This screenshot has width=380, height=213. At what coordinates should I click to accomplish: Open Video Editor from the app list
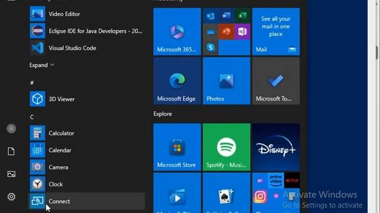pyautogui.click(x=87, y=14)
